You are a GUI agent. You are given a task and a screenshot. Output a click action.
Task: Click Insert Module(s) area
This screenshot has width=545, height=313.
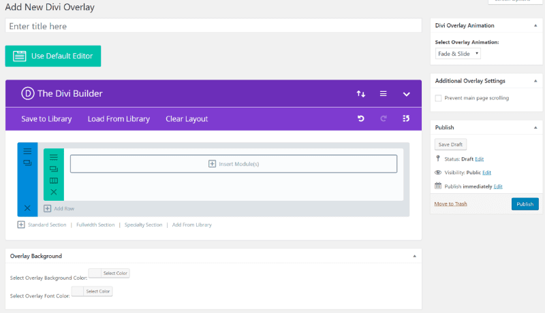(x=234, y=164)
